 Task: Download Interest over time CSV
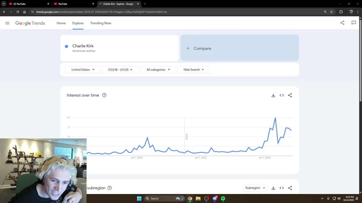click(273, 95)
